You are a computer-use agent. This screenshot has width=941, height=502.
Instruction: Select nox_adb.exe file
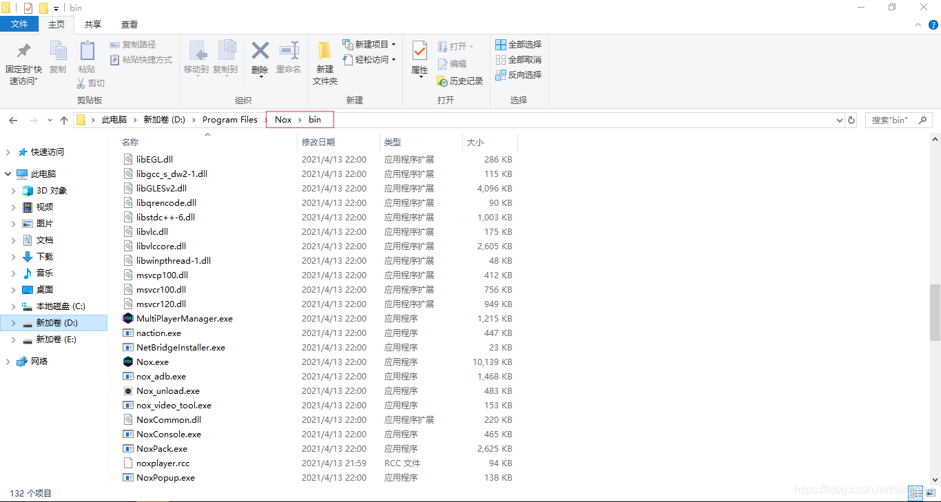tap(161, 377)
